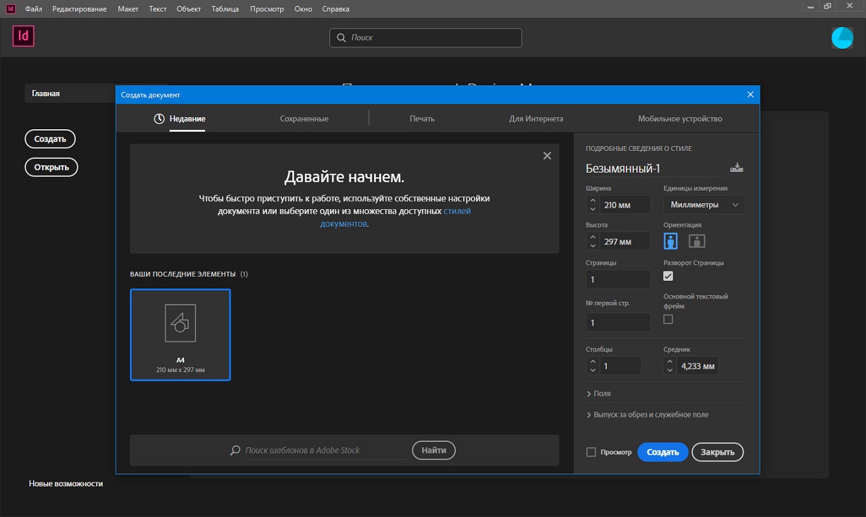Select portrait orientation icon
This screenshot has width=866, height=517.
coord(670,241)
